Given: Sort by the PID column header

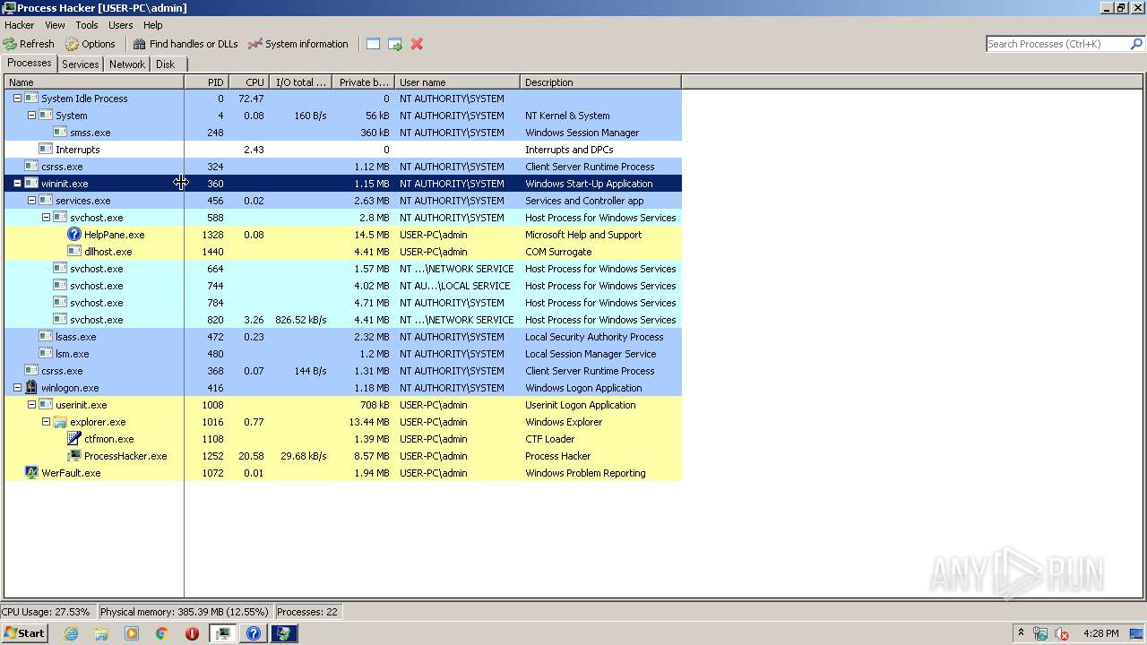Looking at the screenshot, I should pos(207,82).
